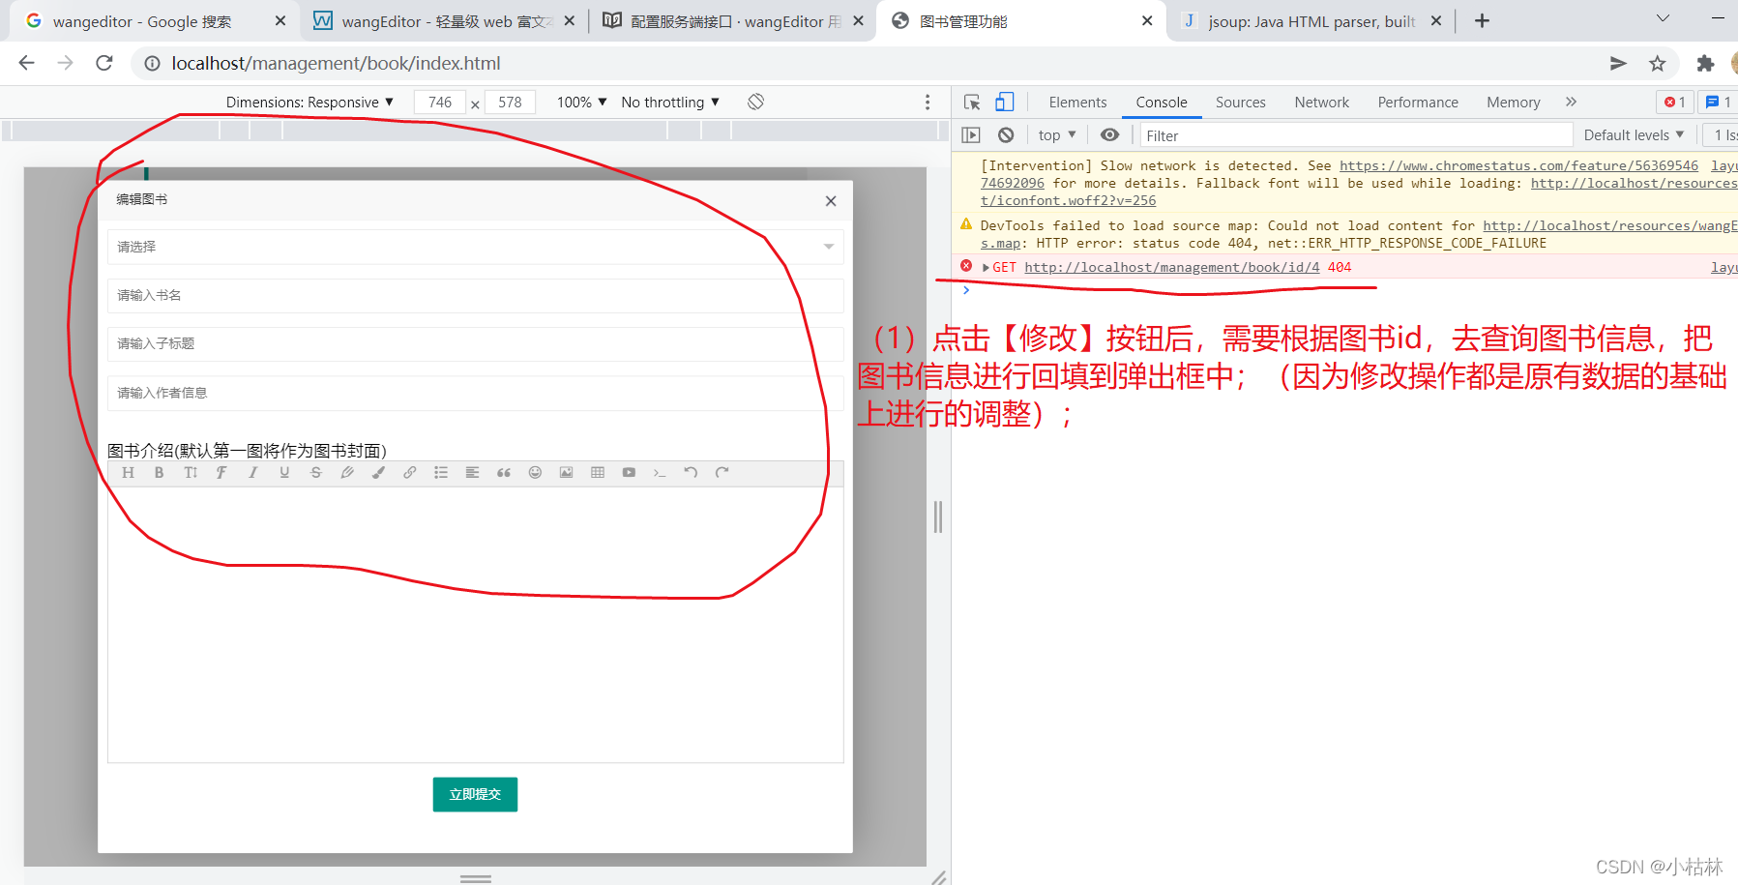The width and height of the screenshot is (1738, 885).
Task: Insert an image into editor
Action: point(566,473)
